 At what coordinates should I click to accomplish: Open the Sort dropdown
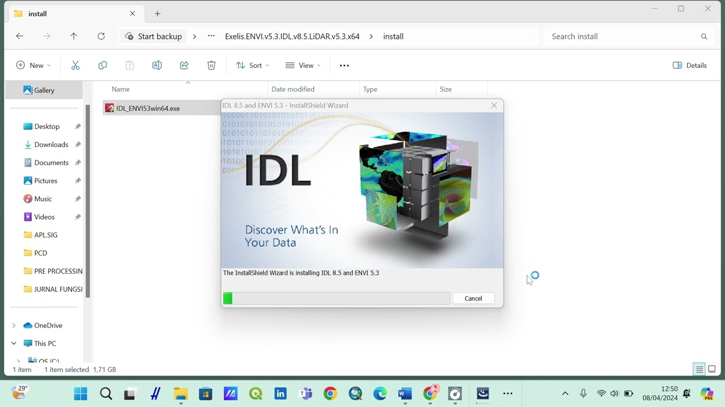[253, 66]
